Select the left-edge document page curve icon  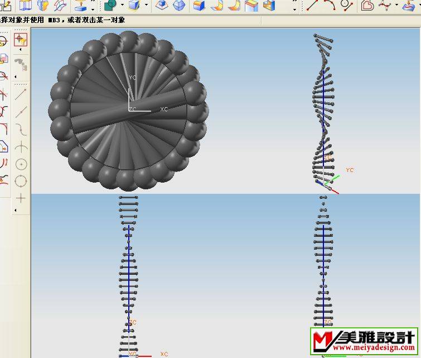(x=4, y=59)
